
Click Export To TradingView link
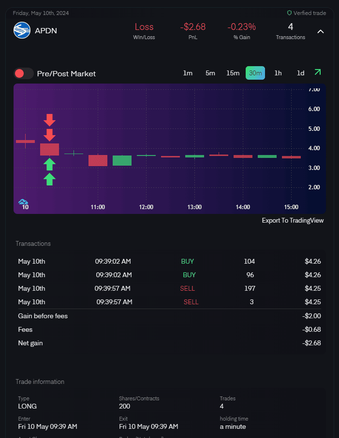(293, 220)
